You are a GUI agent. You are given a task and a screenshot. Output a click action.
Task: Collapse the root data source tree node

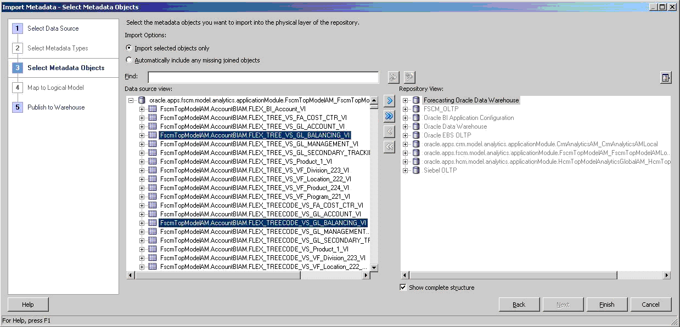tap(131, 100)
